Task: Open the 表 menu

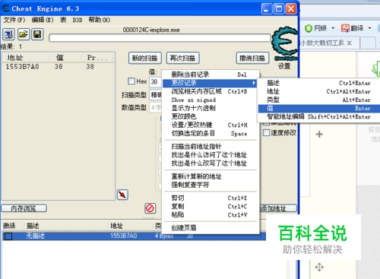Action: [63, 20]
